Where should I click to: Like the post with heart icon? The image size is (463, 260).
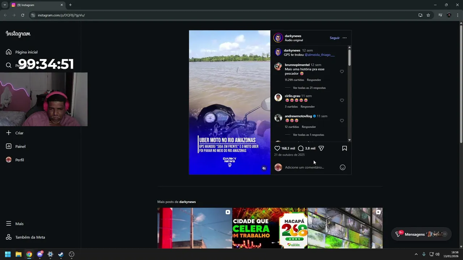pyautogui.click(x=277, y=148)
